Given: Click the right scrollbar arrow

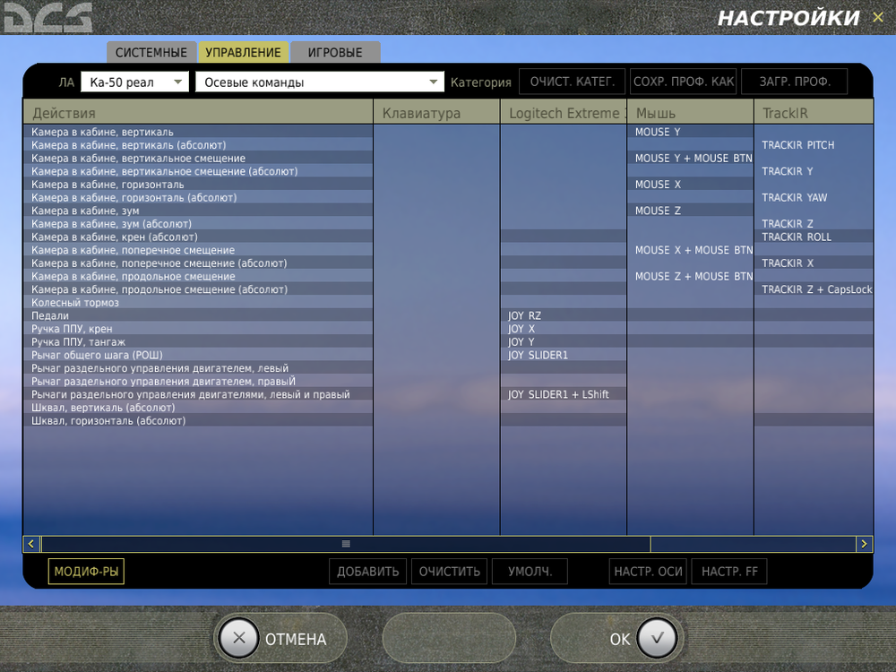Looking at the screenshot, I should tap(863, 543).
